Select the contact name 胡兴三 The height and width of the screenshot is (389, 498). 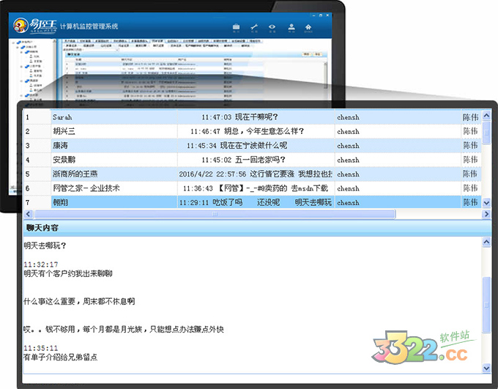pyautogui.click(x=64, y=131)
